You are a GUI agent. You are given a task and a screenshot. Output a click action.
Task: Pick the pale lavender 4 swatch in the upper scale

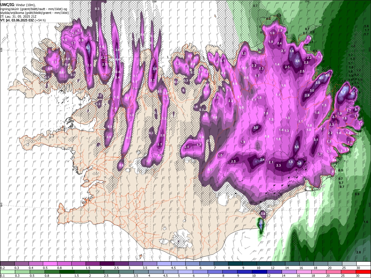pyautogui.click(x=164, y=264)
